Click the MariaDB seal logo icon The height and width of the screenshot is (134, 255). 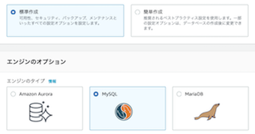207,112
